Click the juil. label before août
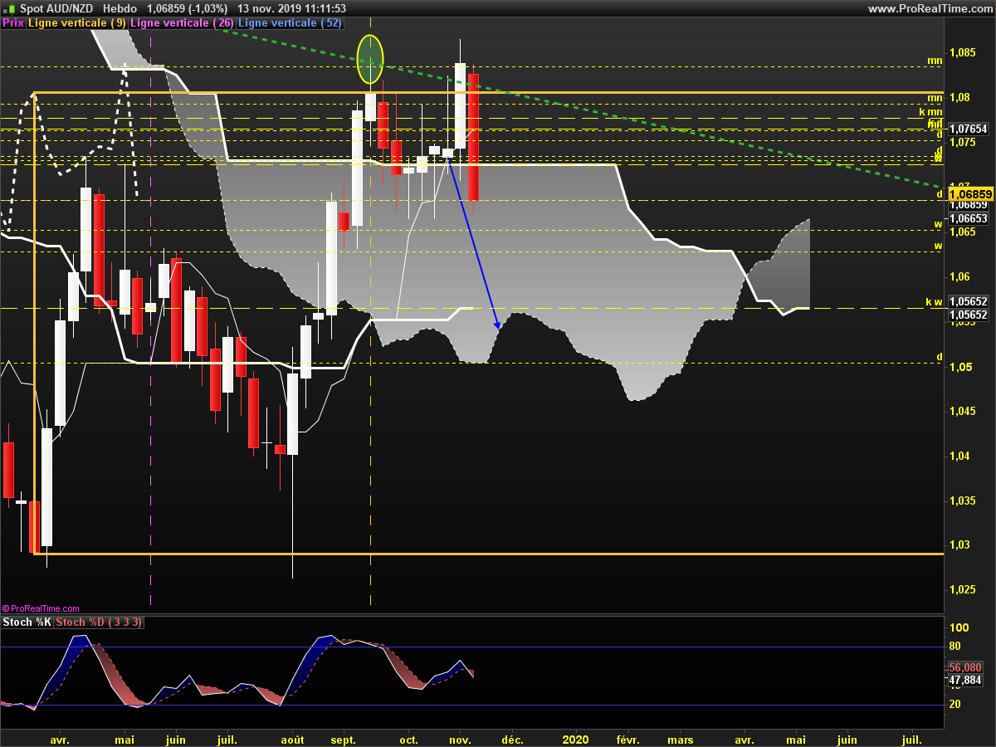Screen dimensions: 996x747 (227, 740)
